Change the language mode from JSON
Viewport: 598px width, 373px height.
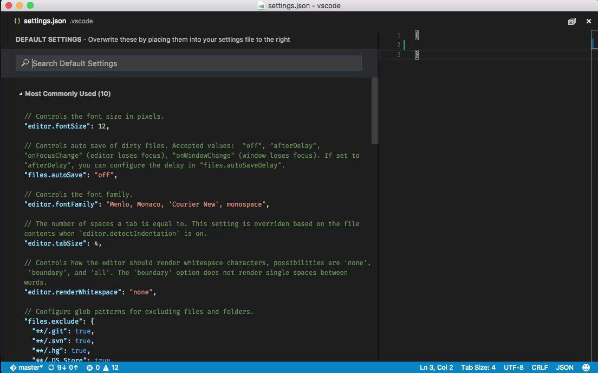coord(565,367)
